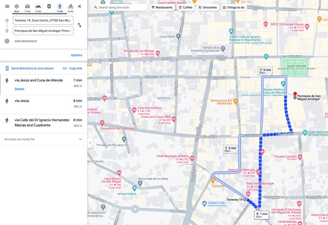The width and height of the screenshot is (328, 225).
Task: Filter the map by Coffee
Action: (x=185, y=7)
